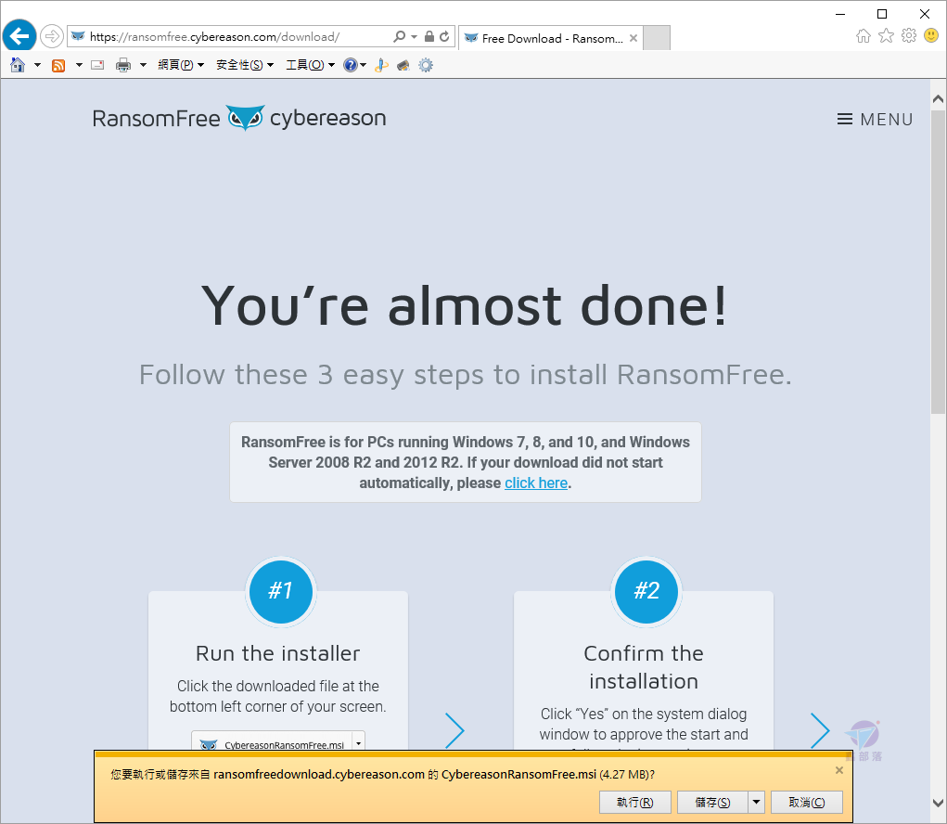Click the 'Run the installer' heading

278,653
